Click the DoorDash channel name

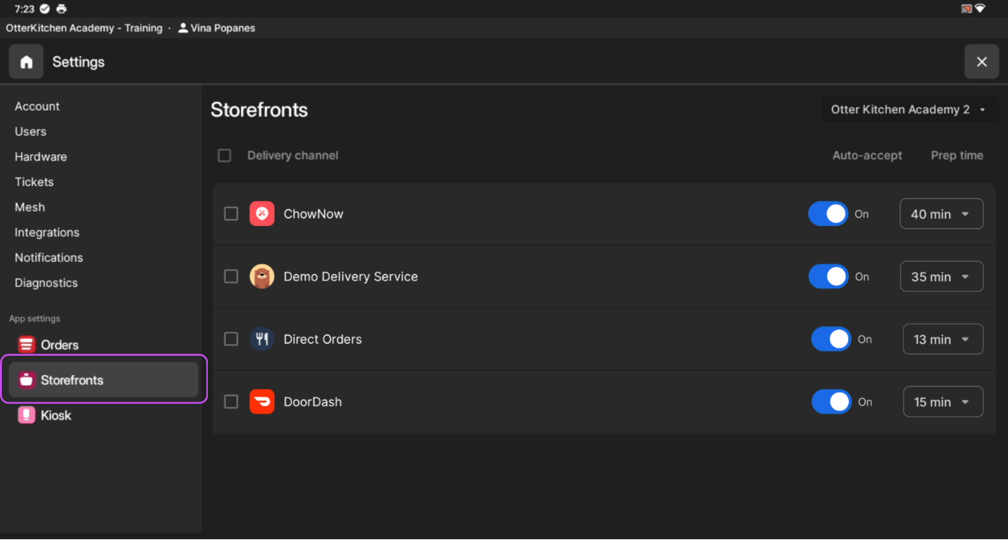(312, 401)
